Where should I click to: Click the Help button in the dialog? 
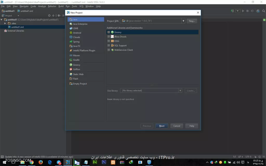(192, 126)
